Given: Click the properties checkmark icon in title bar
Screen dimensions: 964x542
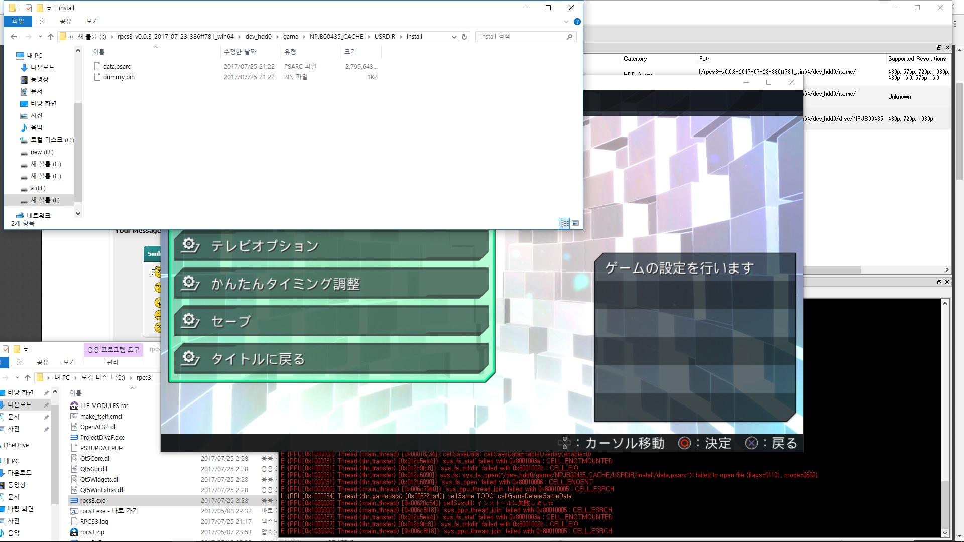Looking at the screenshot, I should [29, 8].
